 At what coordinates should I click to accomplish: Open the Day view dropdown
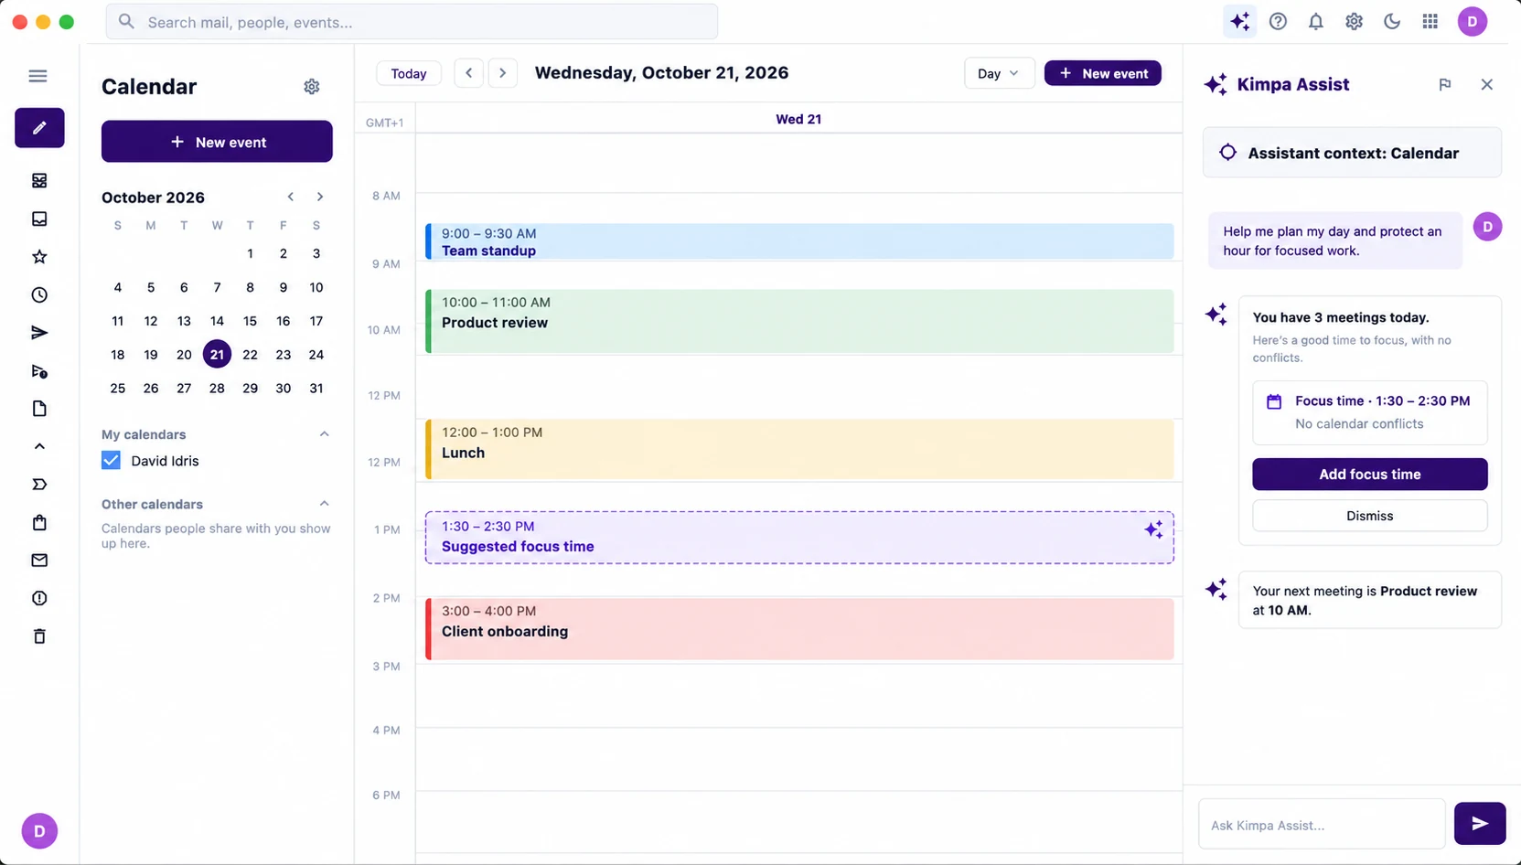pos(999,73)
